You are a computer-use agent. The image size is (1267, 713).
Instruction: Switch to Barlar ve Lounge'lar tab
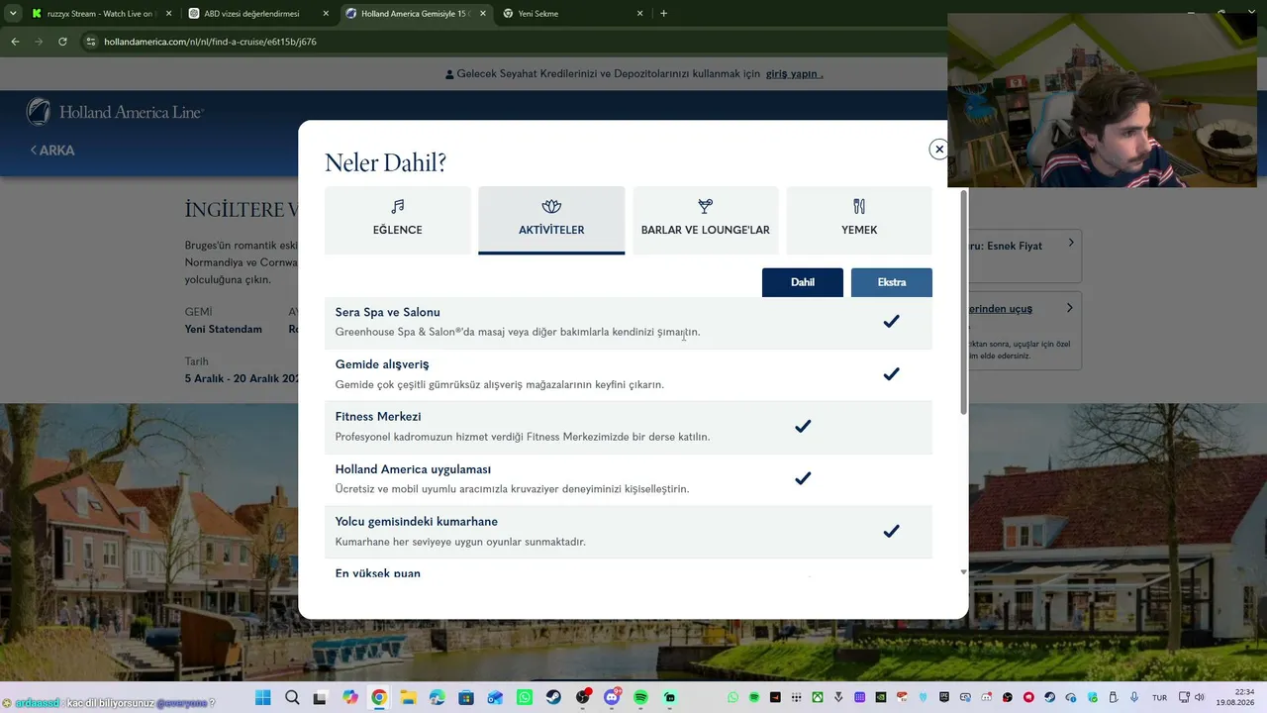point(706,219)
